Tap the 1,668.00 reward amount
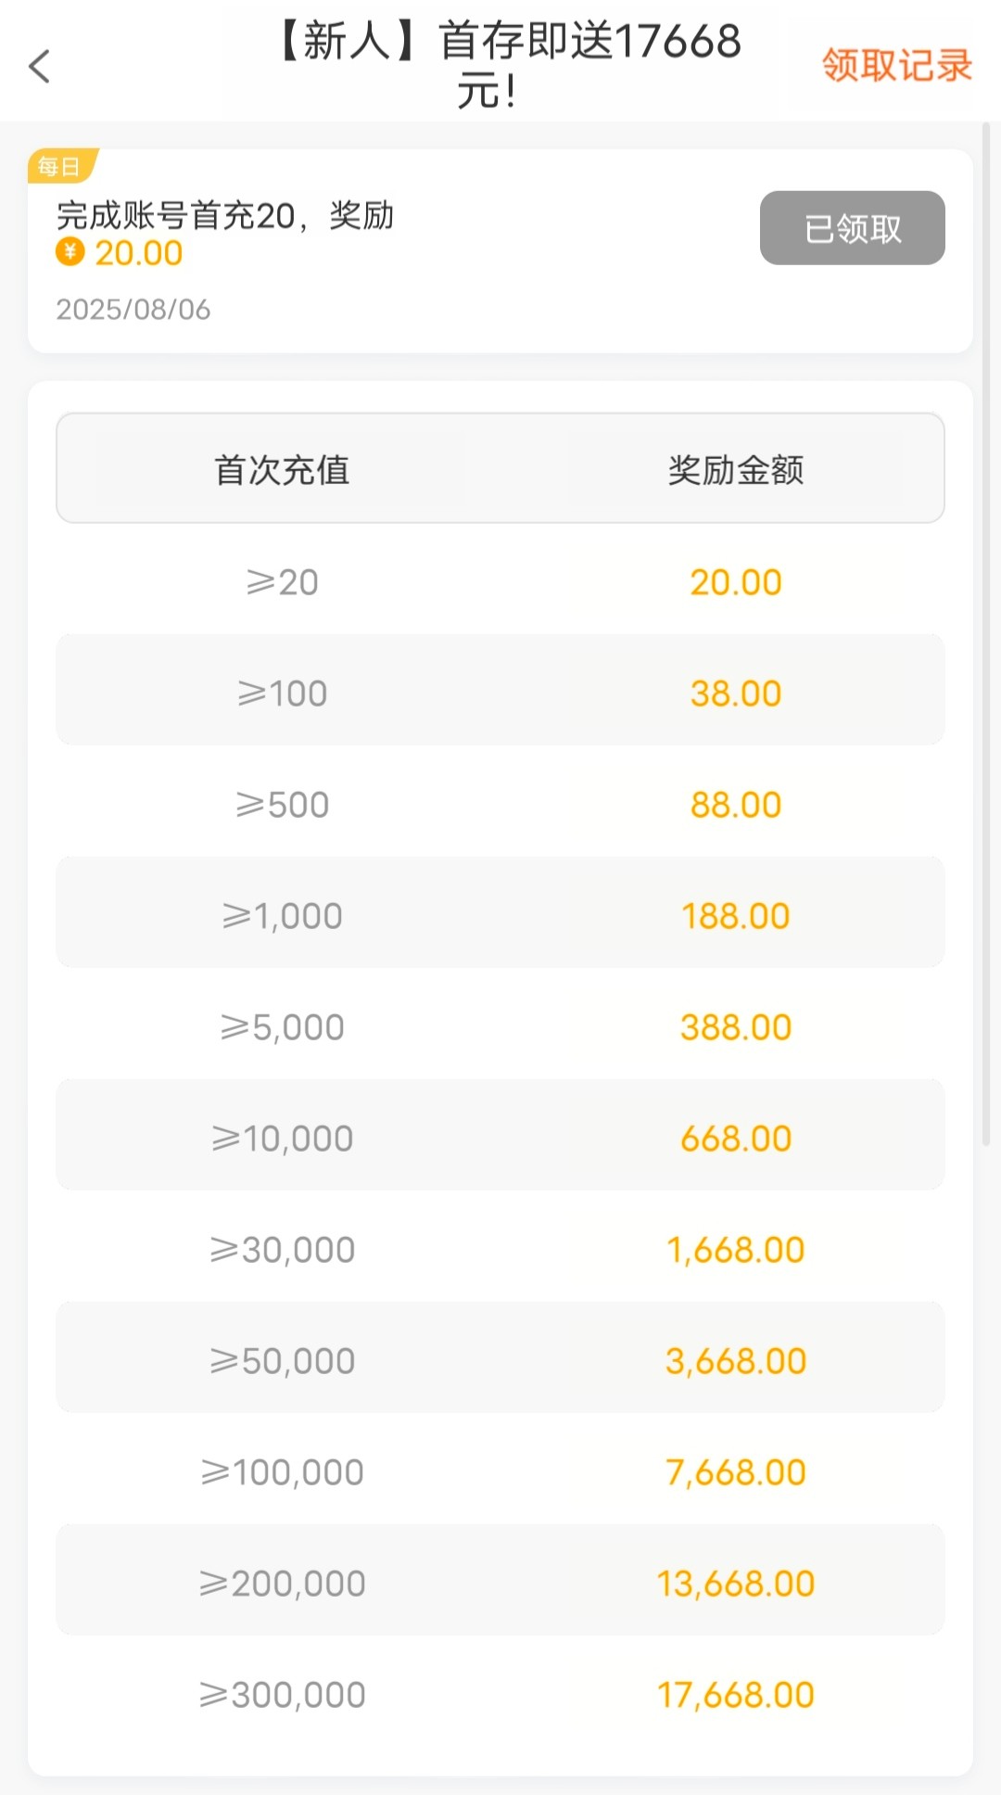The width and height of the screenshot is (1001, 1795). (736, 1250)
